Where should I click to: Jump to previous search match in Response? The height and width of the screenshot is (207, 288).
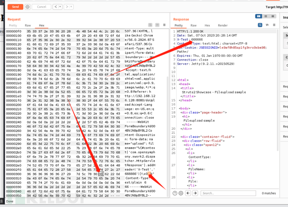point(189,193)
